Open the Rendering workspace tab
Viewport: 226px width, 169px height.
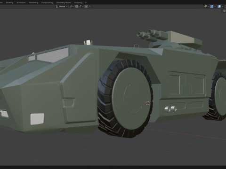pos(33,3)
